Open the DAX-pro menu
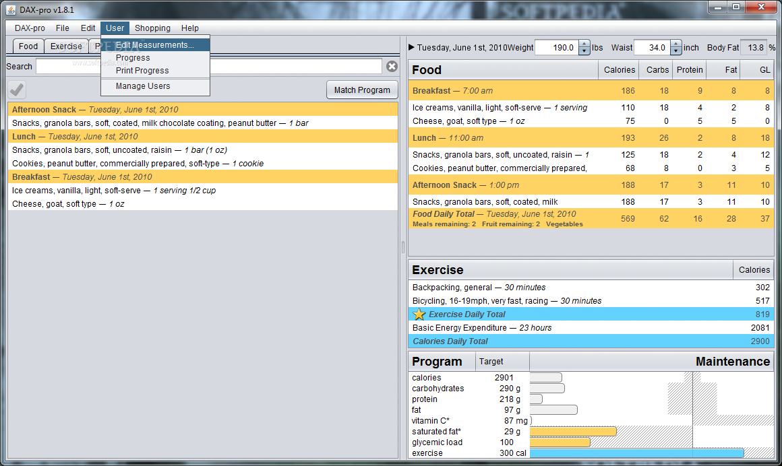The height and width of the screenshot is (466, 782). click(x=30, y=28)
